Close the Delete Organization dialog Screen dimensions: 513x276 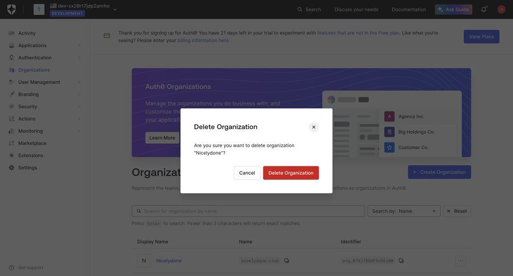[313, 127]
